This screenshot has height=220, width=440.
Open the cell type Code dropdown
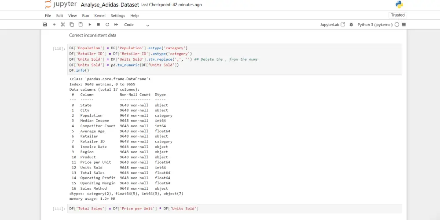tap(137, 25)
